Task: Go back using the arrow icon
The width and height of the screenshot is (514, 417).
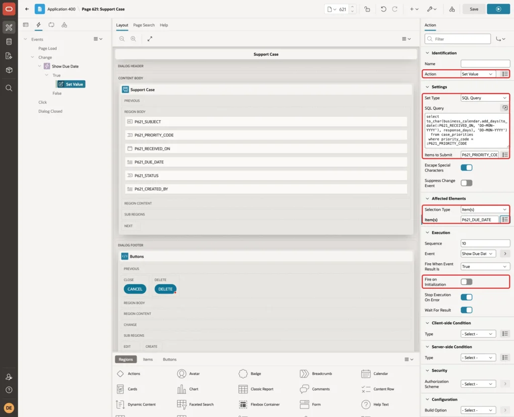Action: click(x=27, y=9)
